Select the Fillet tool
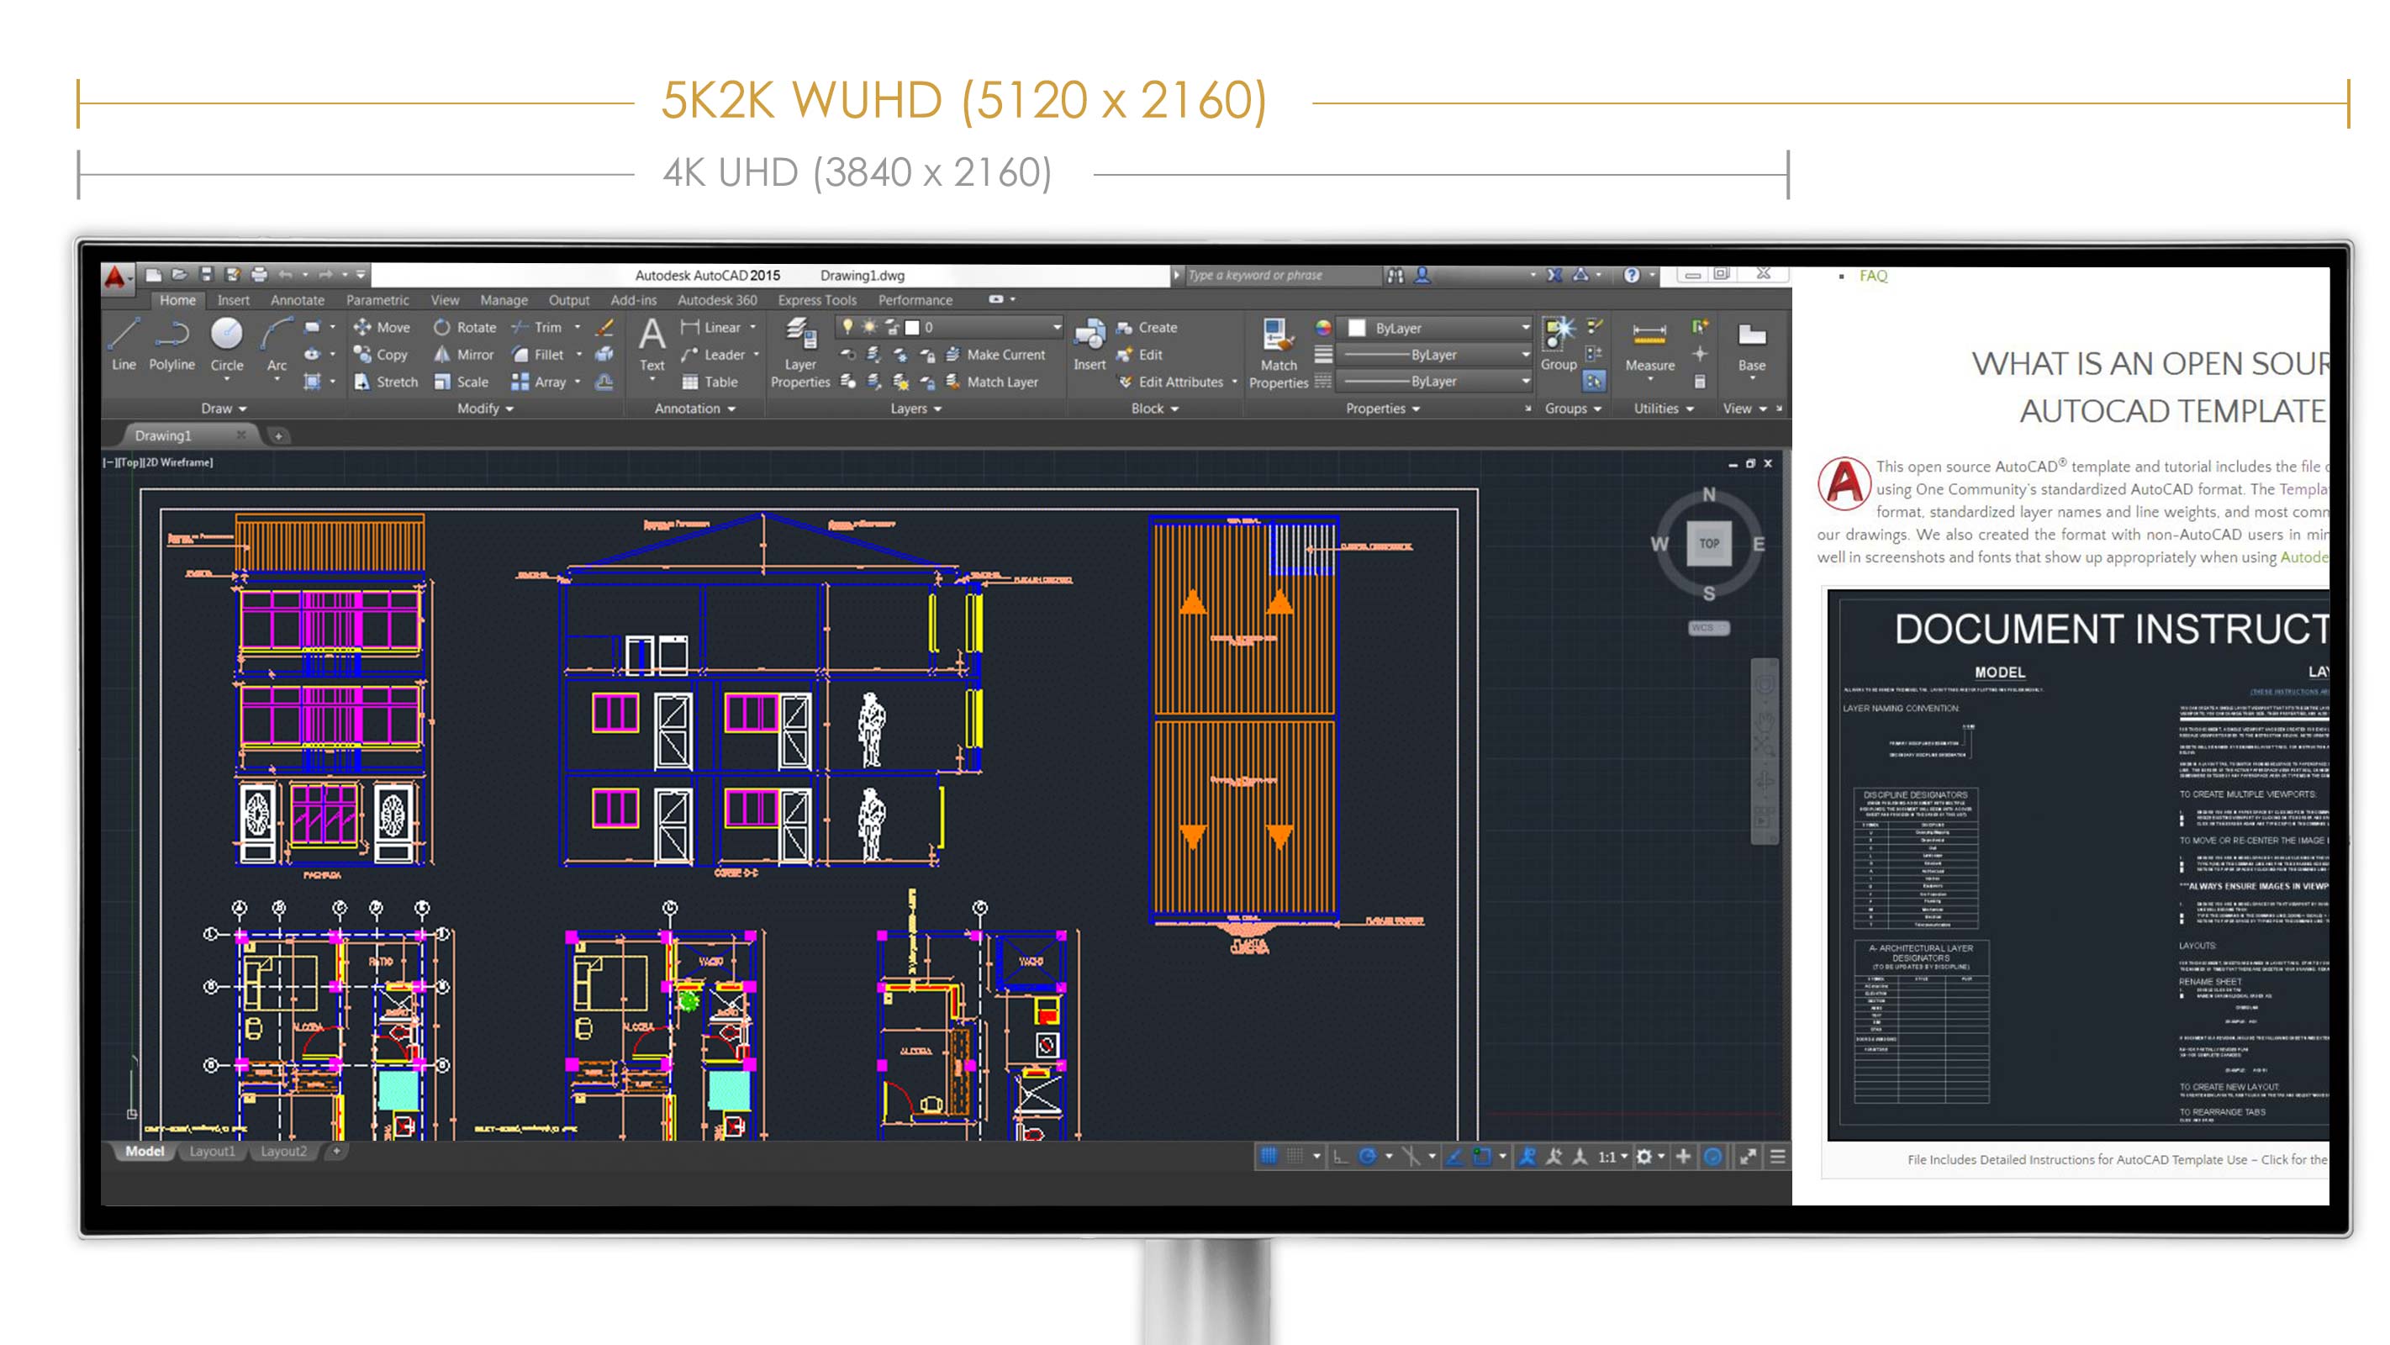 (x=538, y=355)
